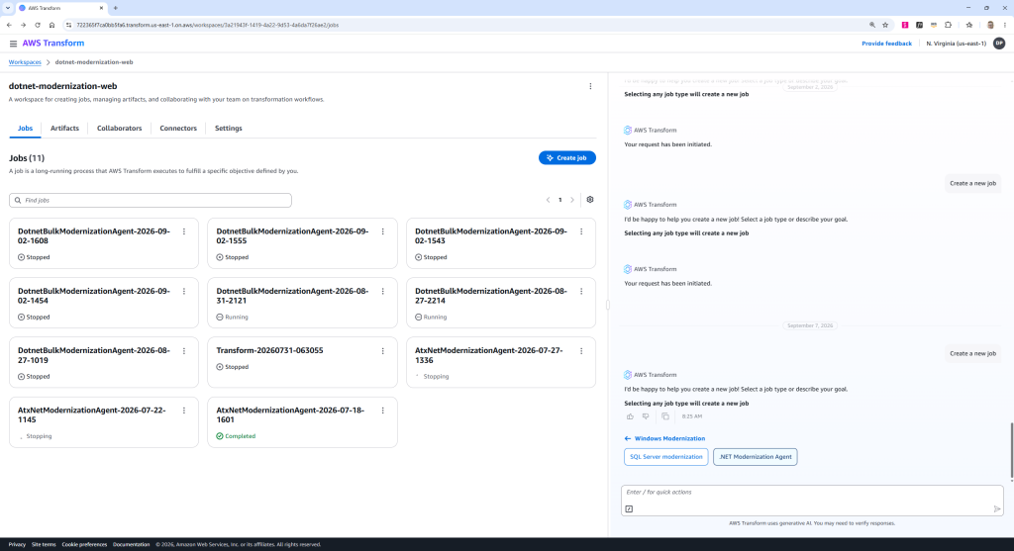Screen dimensions: 1014x551
Task: Focus the Find jobs search field
Action: point(151,200)
